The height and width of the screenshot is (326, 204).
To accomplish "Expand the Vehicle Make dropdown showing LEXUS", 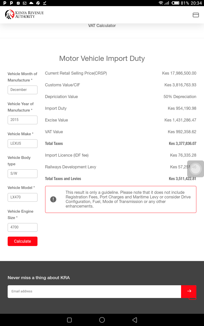I will [22, 143].
